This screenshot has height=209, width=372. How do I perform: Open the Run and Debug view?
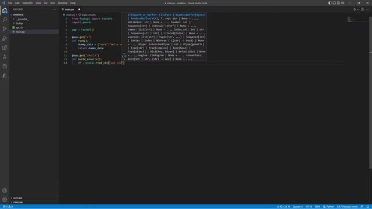pos(5,38)
